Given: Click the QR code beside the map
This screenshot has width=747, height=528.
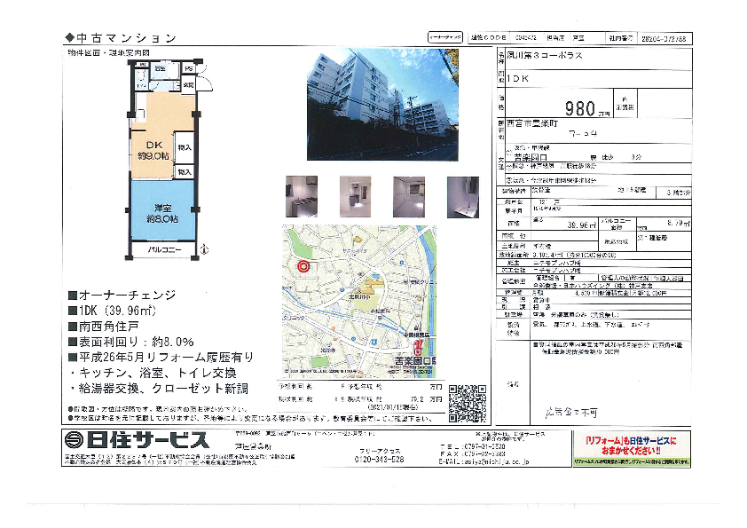Looking at the screenshot, I should (x=463, y=400).
